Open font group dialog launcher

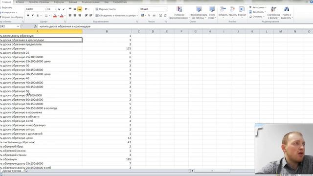(65, 22)
